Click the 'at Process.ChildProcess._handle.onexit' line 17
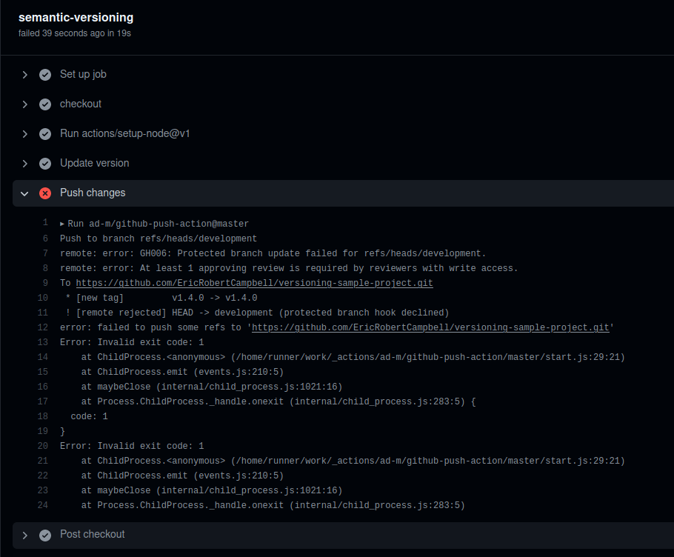This screenshot has height=557, width=674. pyautogui.click(x=278, y=402)
